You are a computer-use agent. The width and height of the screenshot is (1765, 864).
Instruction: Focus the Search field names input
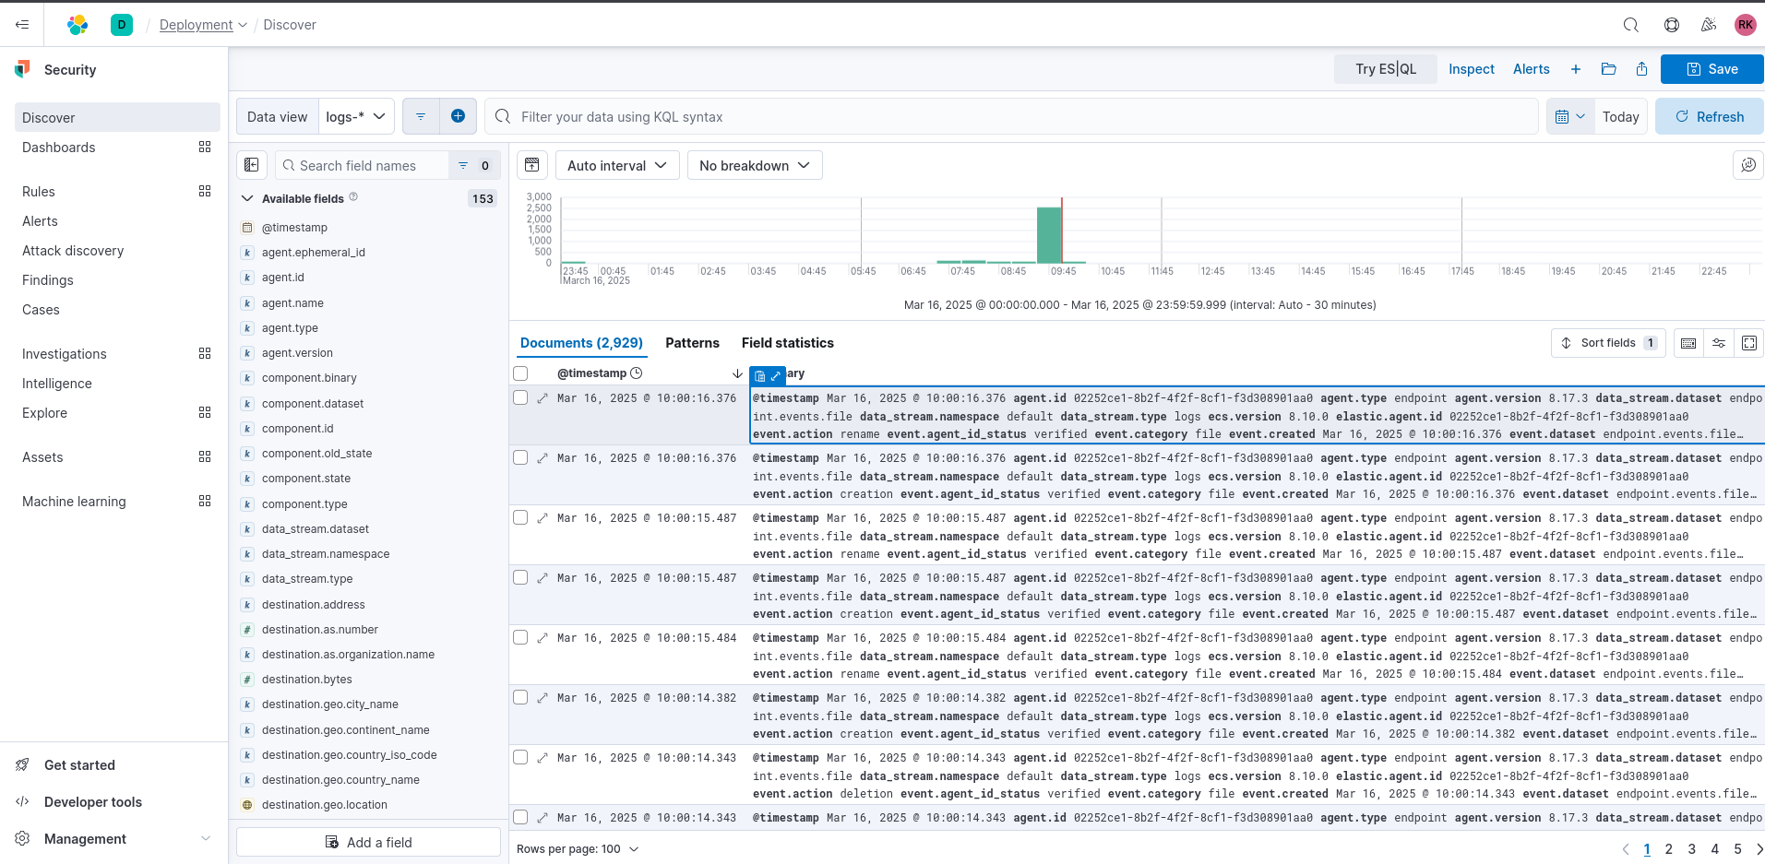pyautogui.click(x=363, y=166)
